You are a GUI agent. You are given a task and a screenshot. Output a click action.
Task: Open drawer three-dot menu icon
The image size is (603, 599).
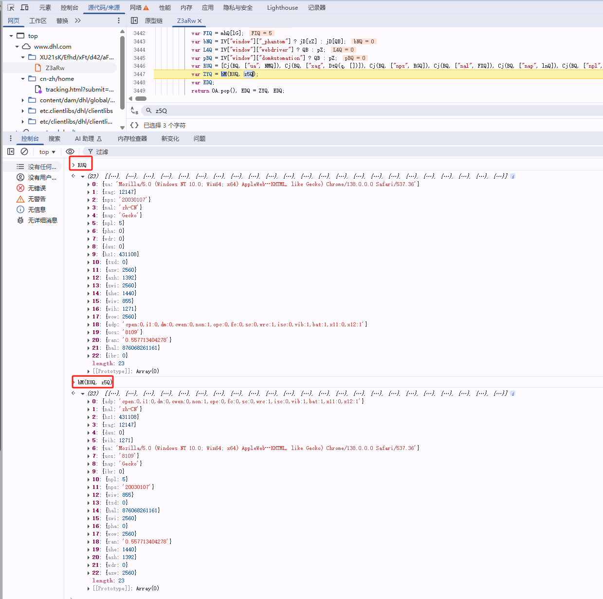click(11, 139)
